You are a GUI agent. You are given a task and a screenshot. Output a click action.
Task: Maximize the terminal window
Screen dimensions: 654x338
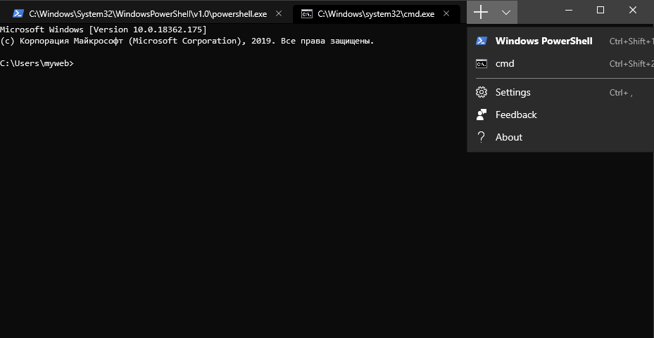600,10
